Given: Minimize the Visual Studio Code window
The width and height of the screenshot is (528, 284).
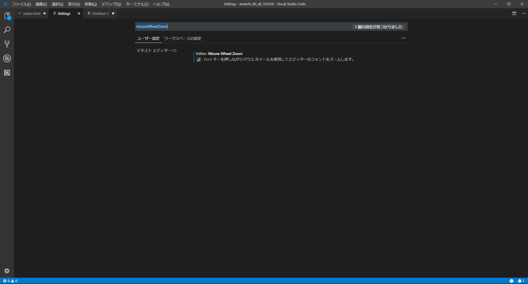Looking at the screenshot, I should point(496,4).
